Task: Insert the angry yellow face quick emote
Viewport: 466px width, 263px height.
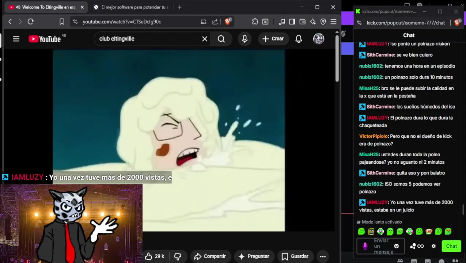Action: [371, 231]
